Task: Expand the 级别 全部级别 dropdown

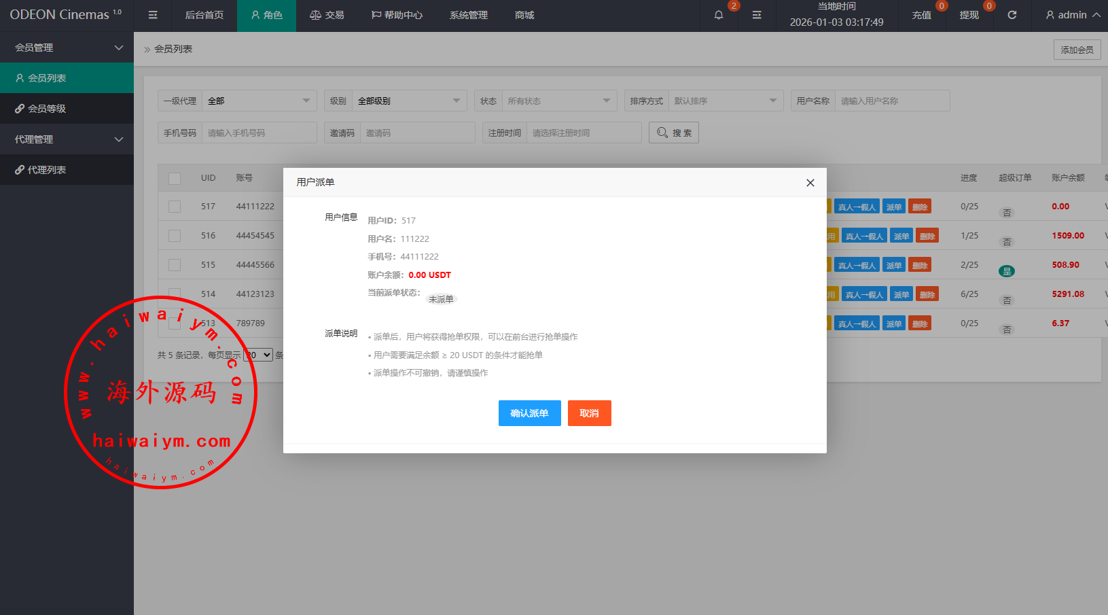Action: (409, 101)
